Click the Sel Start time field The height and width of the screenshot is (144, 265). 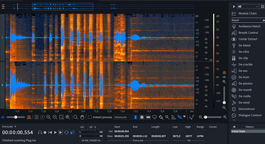tap(122, 131)
